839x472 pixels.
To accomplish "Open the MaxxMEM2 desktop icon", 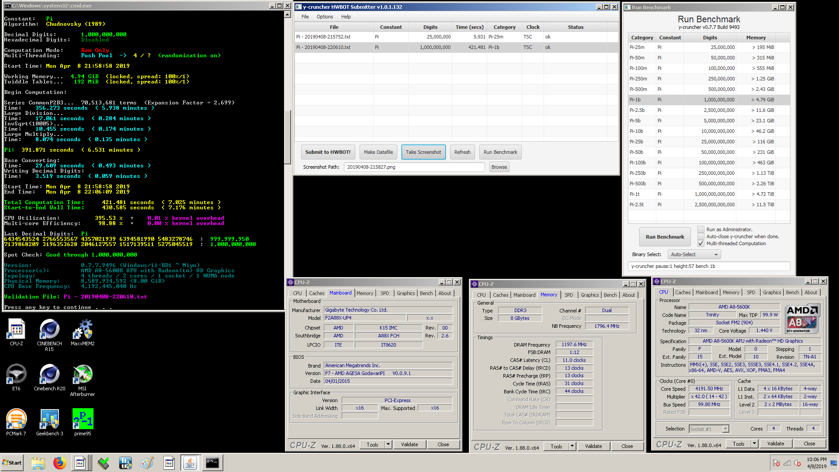I will click(83, 332).
